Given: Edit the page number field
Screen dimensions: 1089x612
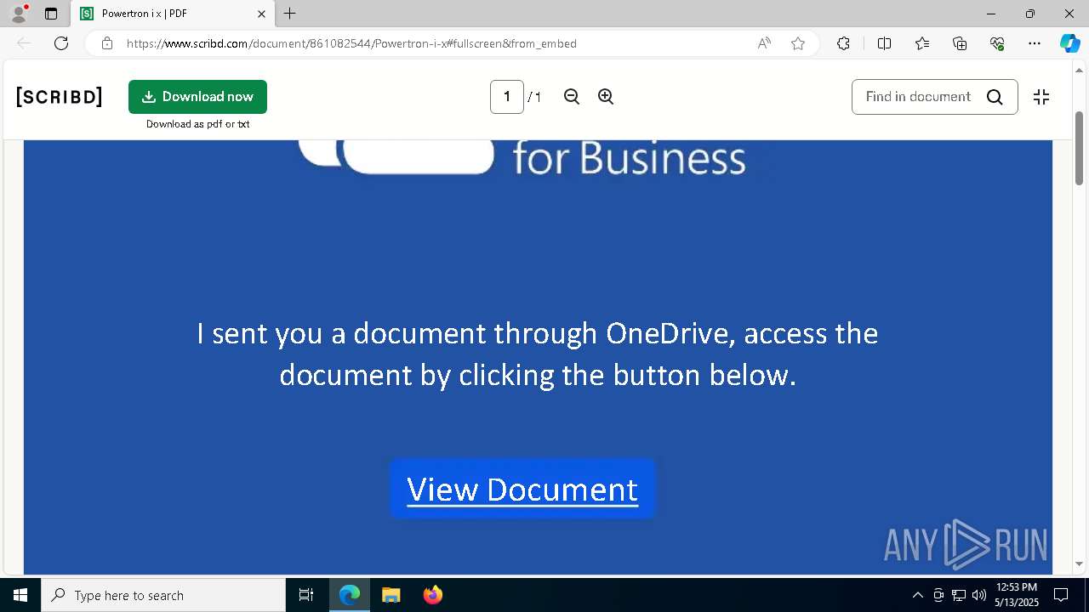Looking at the screenshot, I should [507, 97].
